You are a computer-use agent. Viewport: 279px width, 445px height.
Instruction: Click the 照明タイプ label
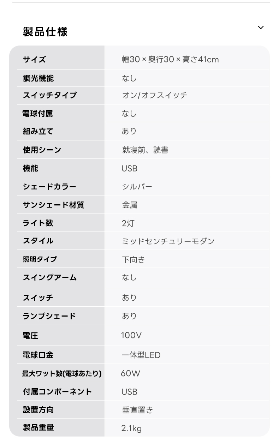click(40, 259)
